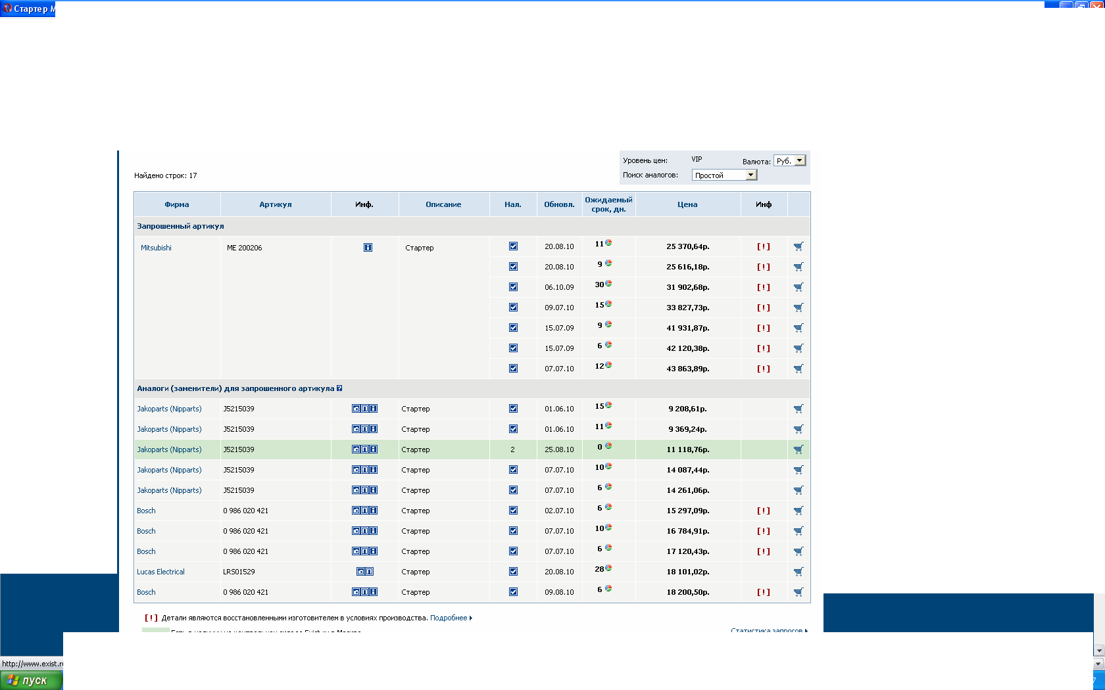Add the Lucas Electrical LRS01529 to cart
1105x690 pixels.
798,572
